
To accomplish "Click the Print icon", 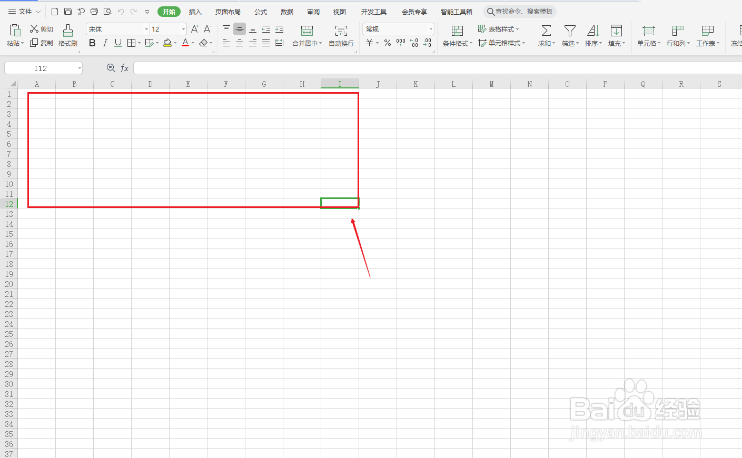I will tap(94, 12).
